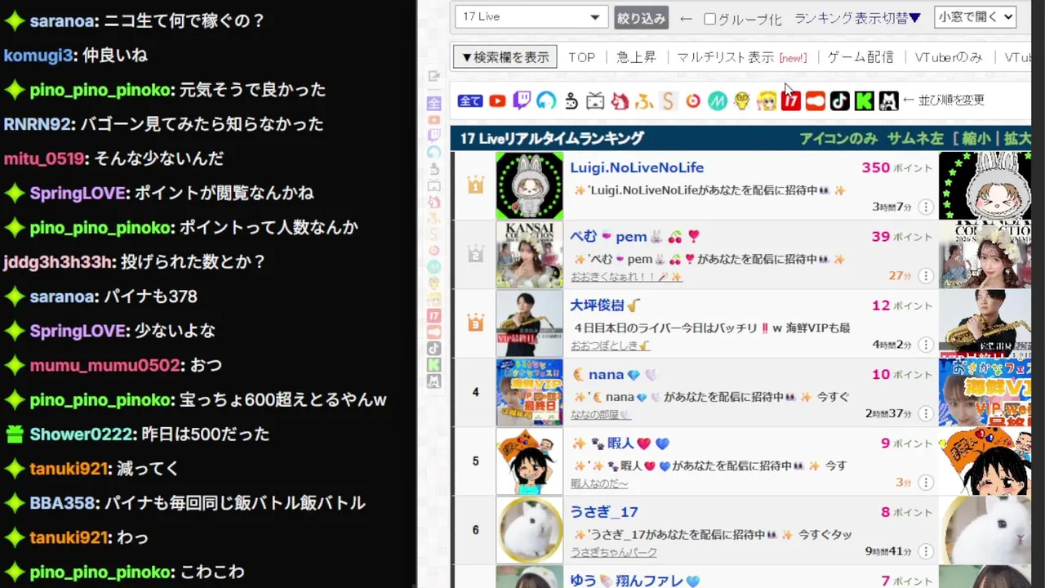Filter ranking by YouTube icon in top row
This screenshot has width=1045, height=588.
[497, 101]
